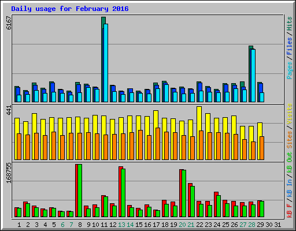Click day 8 on the x-axis
The image size is (296, 231).
pyautogui.click(x=80, y=225)
